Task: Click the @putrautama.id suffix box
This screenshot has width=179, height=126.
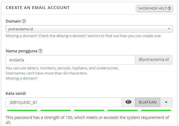Action: click(x=154, y=60)
